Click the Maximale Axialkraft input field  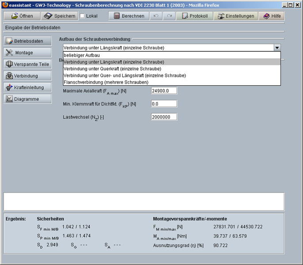(x=164, y=91)
